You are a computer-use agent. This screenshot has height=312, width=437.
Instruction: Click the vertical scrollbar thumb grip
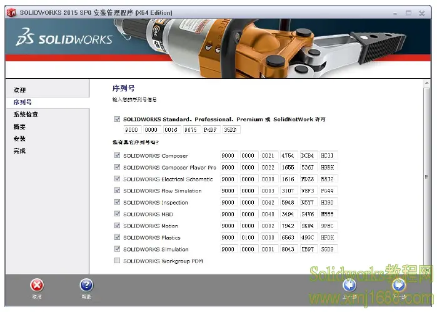[426, 177]
